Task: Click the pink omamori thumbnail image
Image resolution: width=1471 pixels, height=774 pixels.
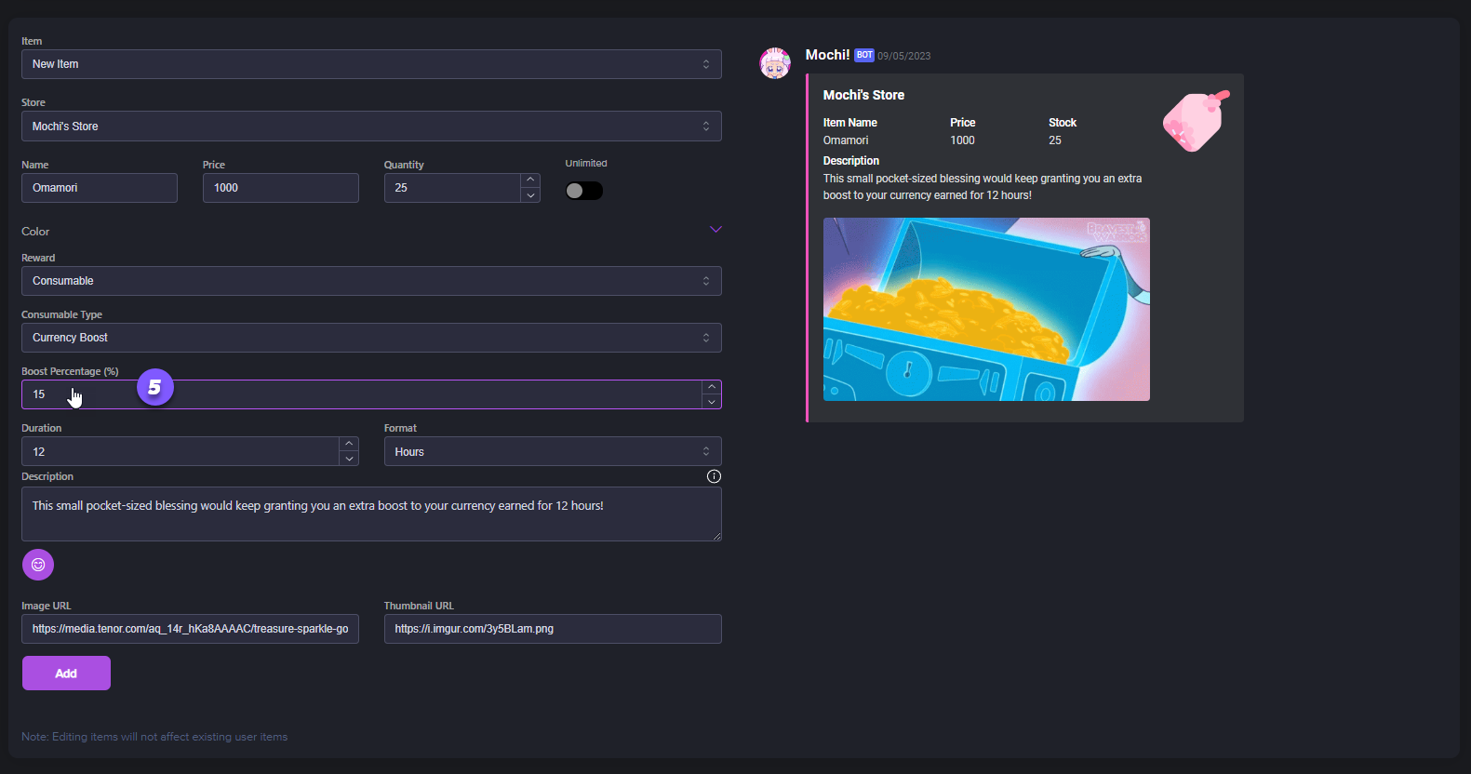Action: tap(1196, 121)
